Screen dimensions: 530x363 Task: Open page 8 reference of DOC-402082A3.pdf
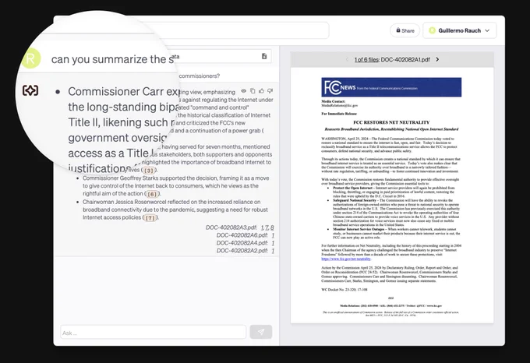click(272, 227)
